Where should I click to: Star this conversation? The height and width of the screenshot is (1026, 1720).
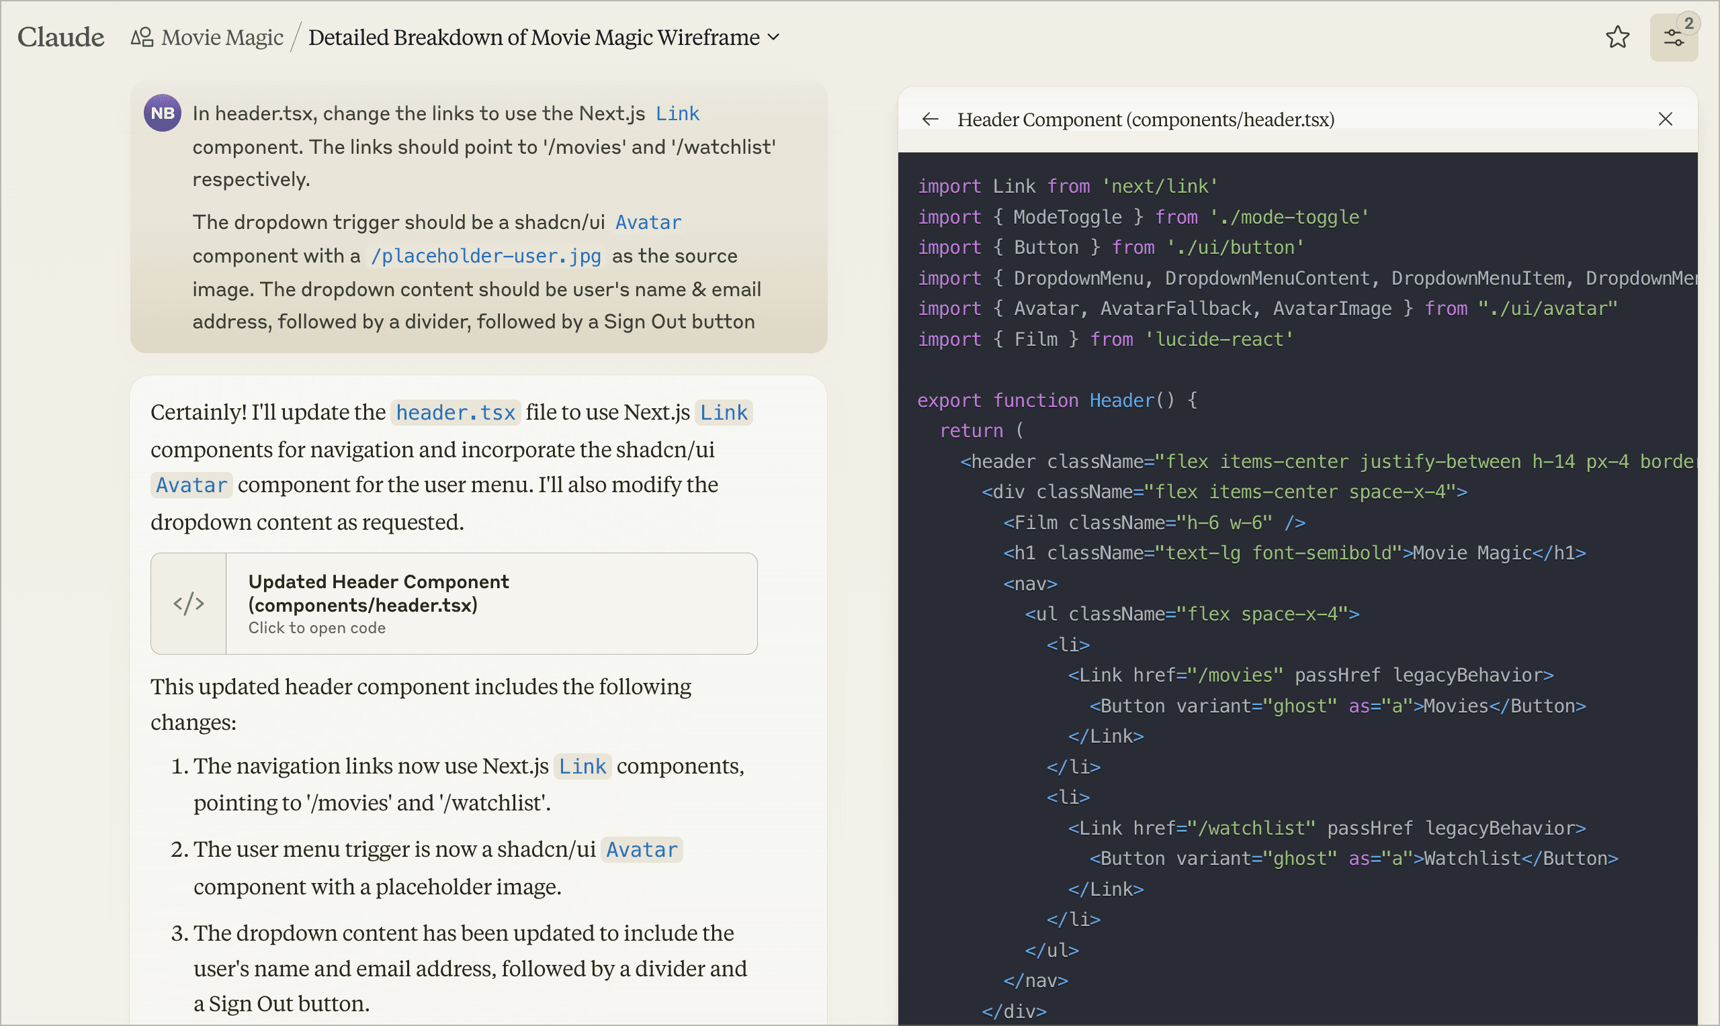pos(1618,38)
